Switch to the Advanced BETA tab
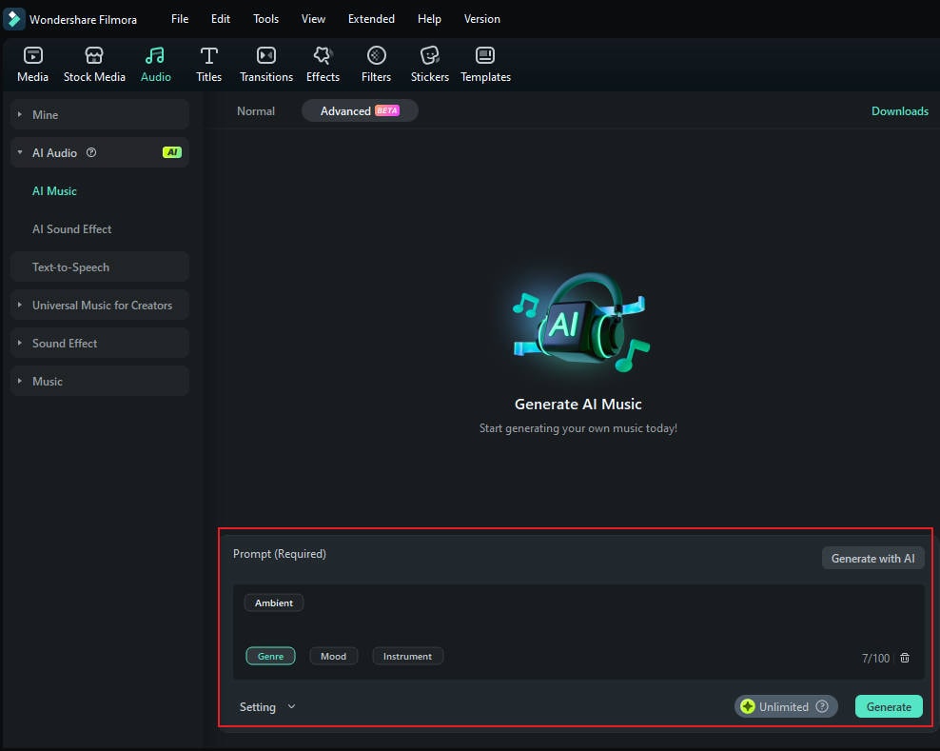Image resolution: width=940 pixels, height=751 pixels. tap(360, 111)
